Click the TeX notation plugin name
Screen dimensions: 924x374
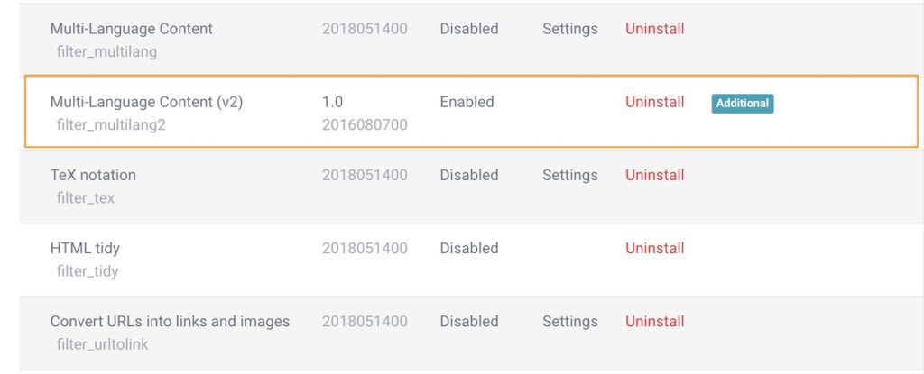coord(93,175)
